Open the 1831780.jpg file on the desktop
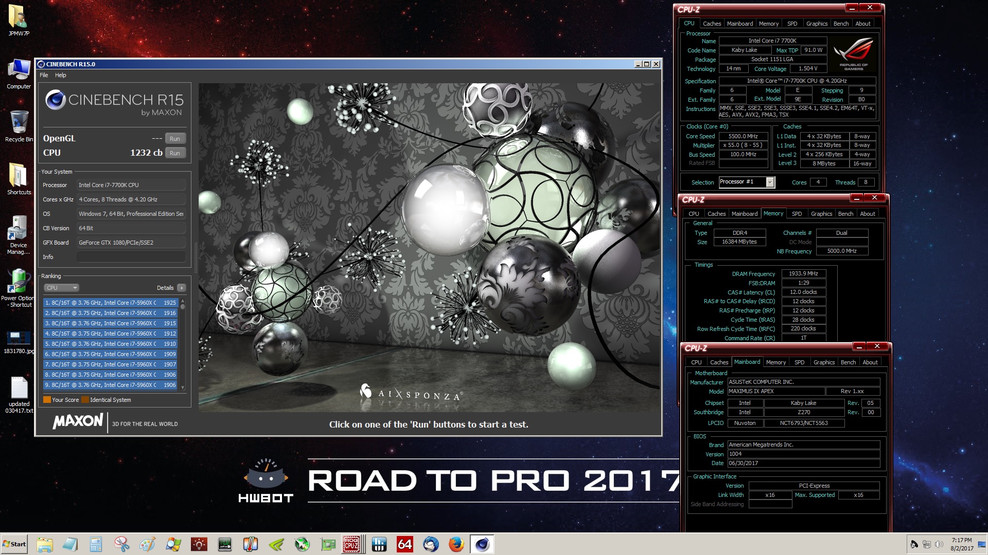 coord(19,342)
